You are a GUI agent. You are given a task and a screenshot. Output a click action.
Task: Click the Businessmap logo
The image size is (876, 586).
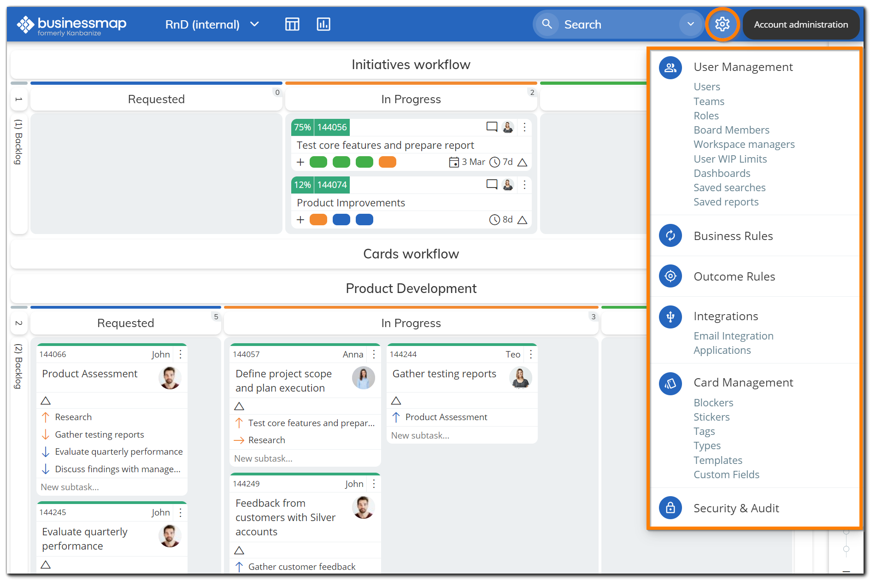tap(71, 25)
